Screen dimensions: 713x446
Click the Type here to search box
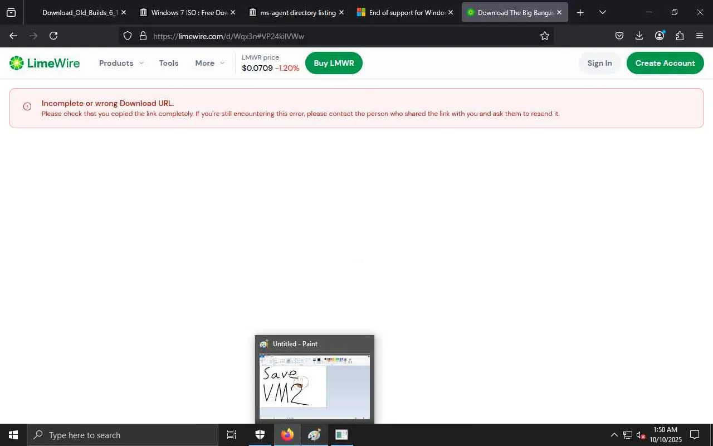[x=123, y=435]
